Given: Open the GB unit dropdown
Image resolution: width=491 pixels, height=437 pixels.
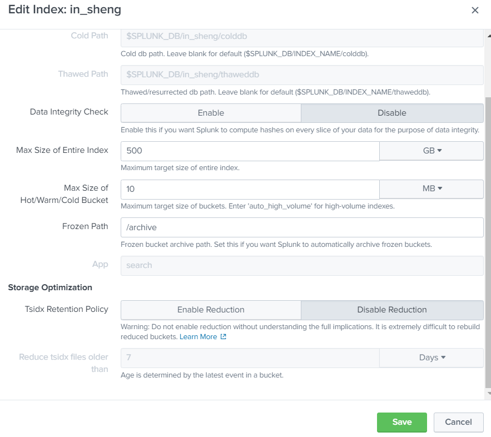Looking at the screenshot, I should pyautogui.click(x=431, y=150).
